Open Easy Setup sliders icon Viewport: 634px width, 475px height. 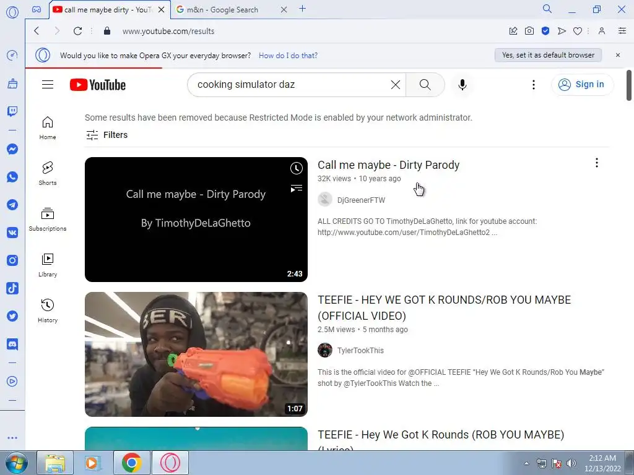[622, 31]
